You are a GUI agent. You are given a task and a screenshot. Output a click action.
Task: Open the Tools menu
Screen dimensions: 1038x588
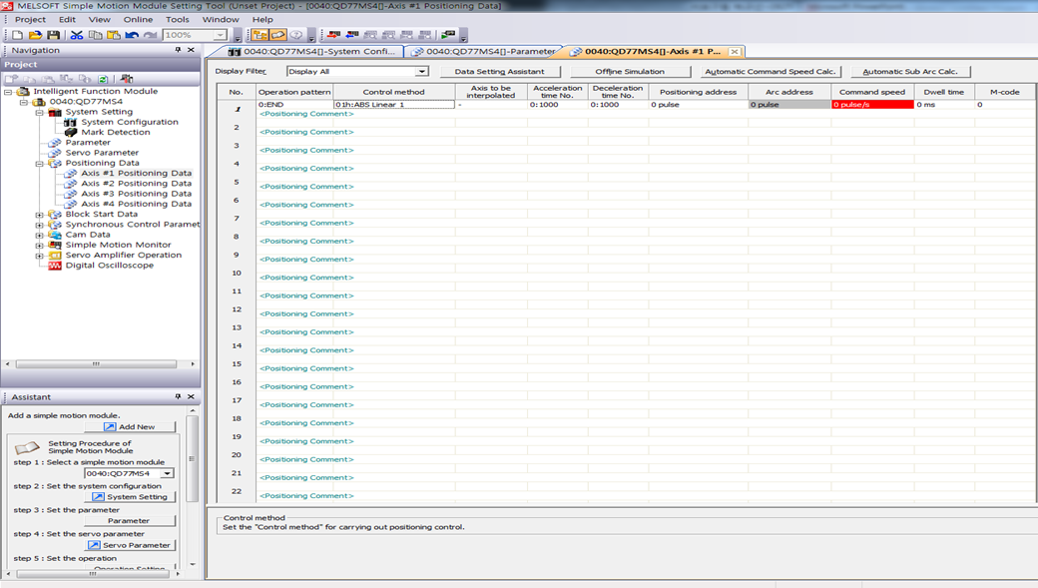click(178, 19)
